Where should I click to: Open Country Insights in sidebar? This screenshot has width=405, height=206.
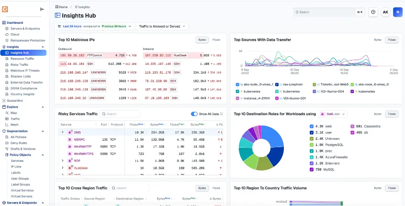pos(22,94)
